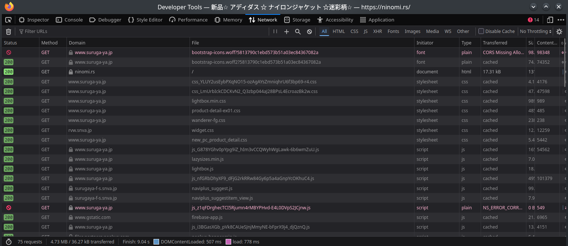Open the Inspector panel
The height and width of the screenshot is (246, 568).
click(x=34, y=20)
